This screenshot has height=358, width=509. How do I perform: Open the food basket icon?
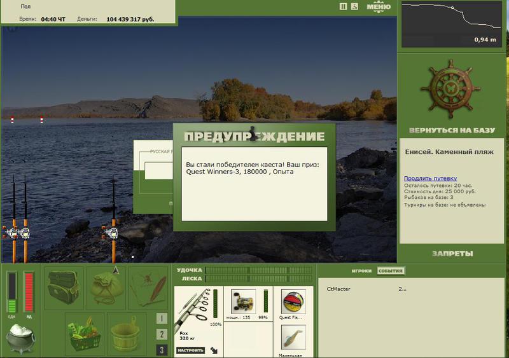click(x=85, y=334)
